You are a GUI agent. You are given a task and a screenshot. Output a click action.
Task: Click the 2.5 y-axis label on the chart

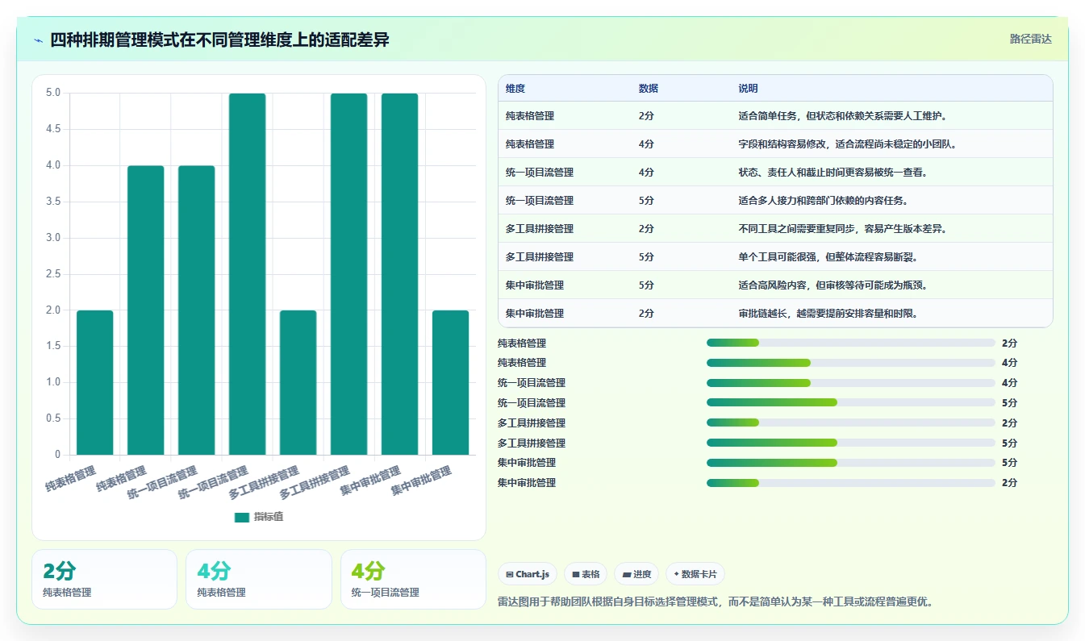point(53,274)
